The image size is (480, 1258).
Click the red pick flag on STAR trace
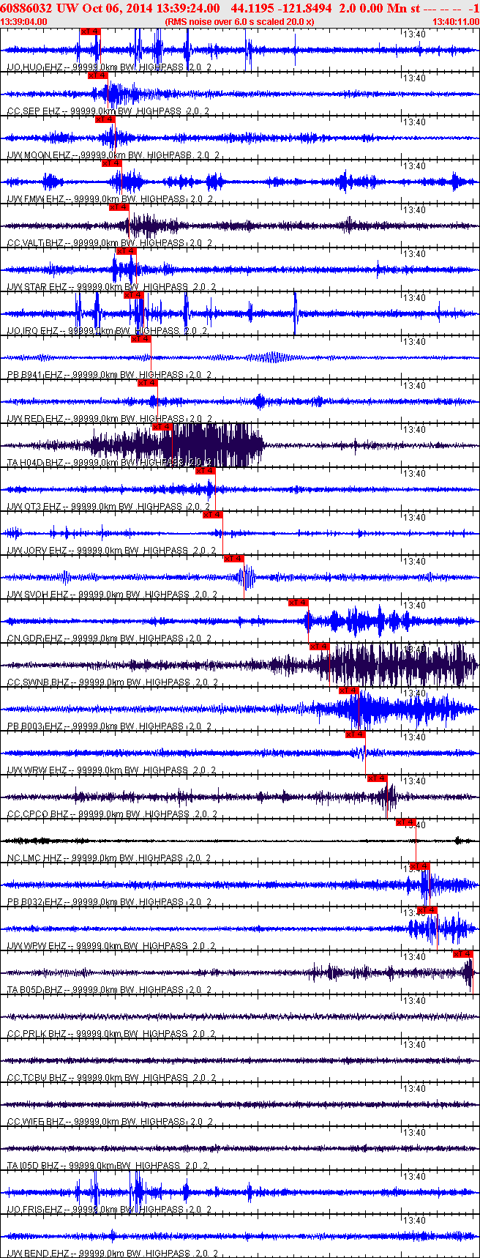pos(126,251)
